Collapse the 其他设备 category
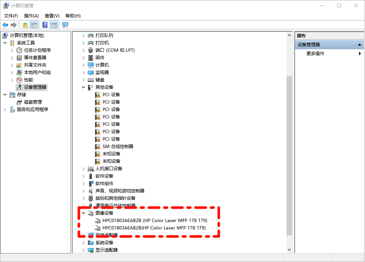Image resolution: width=365 pixels, height=262 pixels. tap(83, 87)
